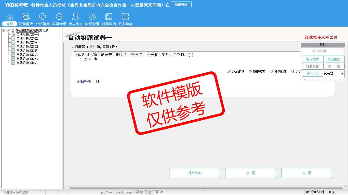Select 自动组题试卷三 in the tree
The width and height of the screenshot is (348, 195).
click(x=27, y=42)
